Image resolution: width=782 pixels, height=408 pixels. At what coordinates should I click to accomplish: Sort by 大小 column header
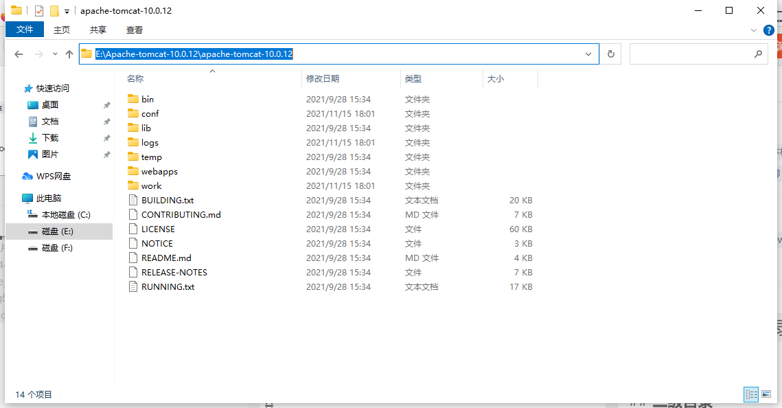[495, 78]
